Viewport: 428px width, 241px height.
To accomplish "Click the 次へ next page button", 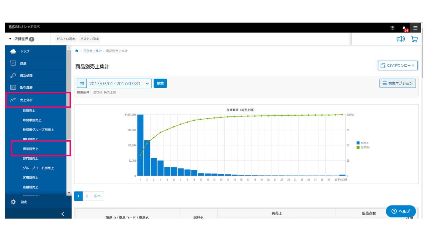I will coord(97,196).
